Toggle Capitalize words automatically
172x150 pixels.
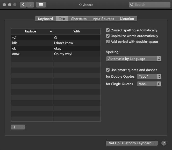click(108, 36)
